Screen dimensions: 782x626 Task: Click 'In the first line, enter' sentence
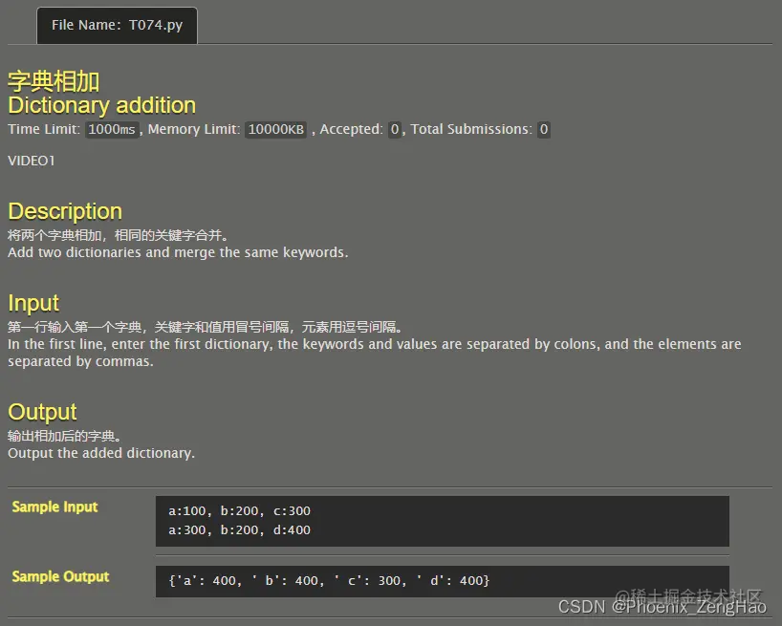pyautogui.click(x=375, y=353)
